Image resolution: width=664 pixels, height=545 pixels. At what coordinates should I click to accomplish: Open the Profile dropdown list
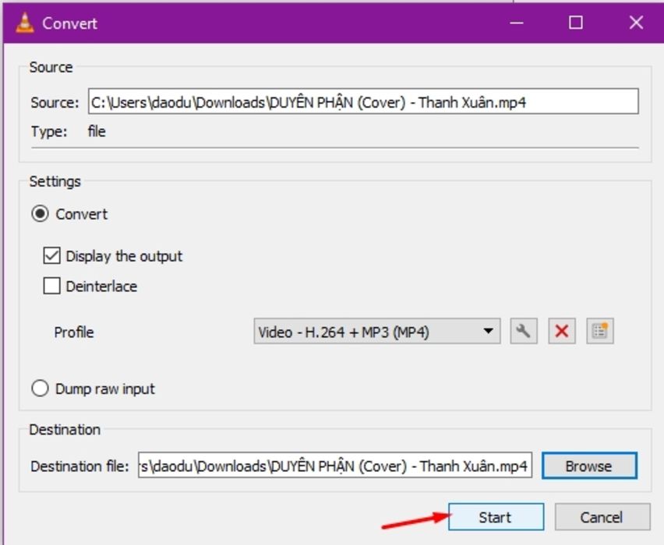377,331
